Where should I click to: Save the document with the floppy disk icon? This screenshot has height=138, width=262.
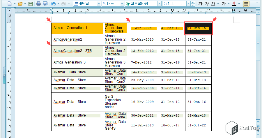click(31, 4)
